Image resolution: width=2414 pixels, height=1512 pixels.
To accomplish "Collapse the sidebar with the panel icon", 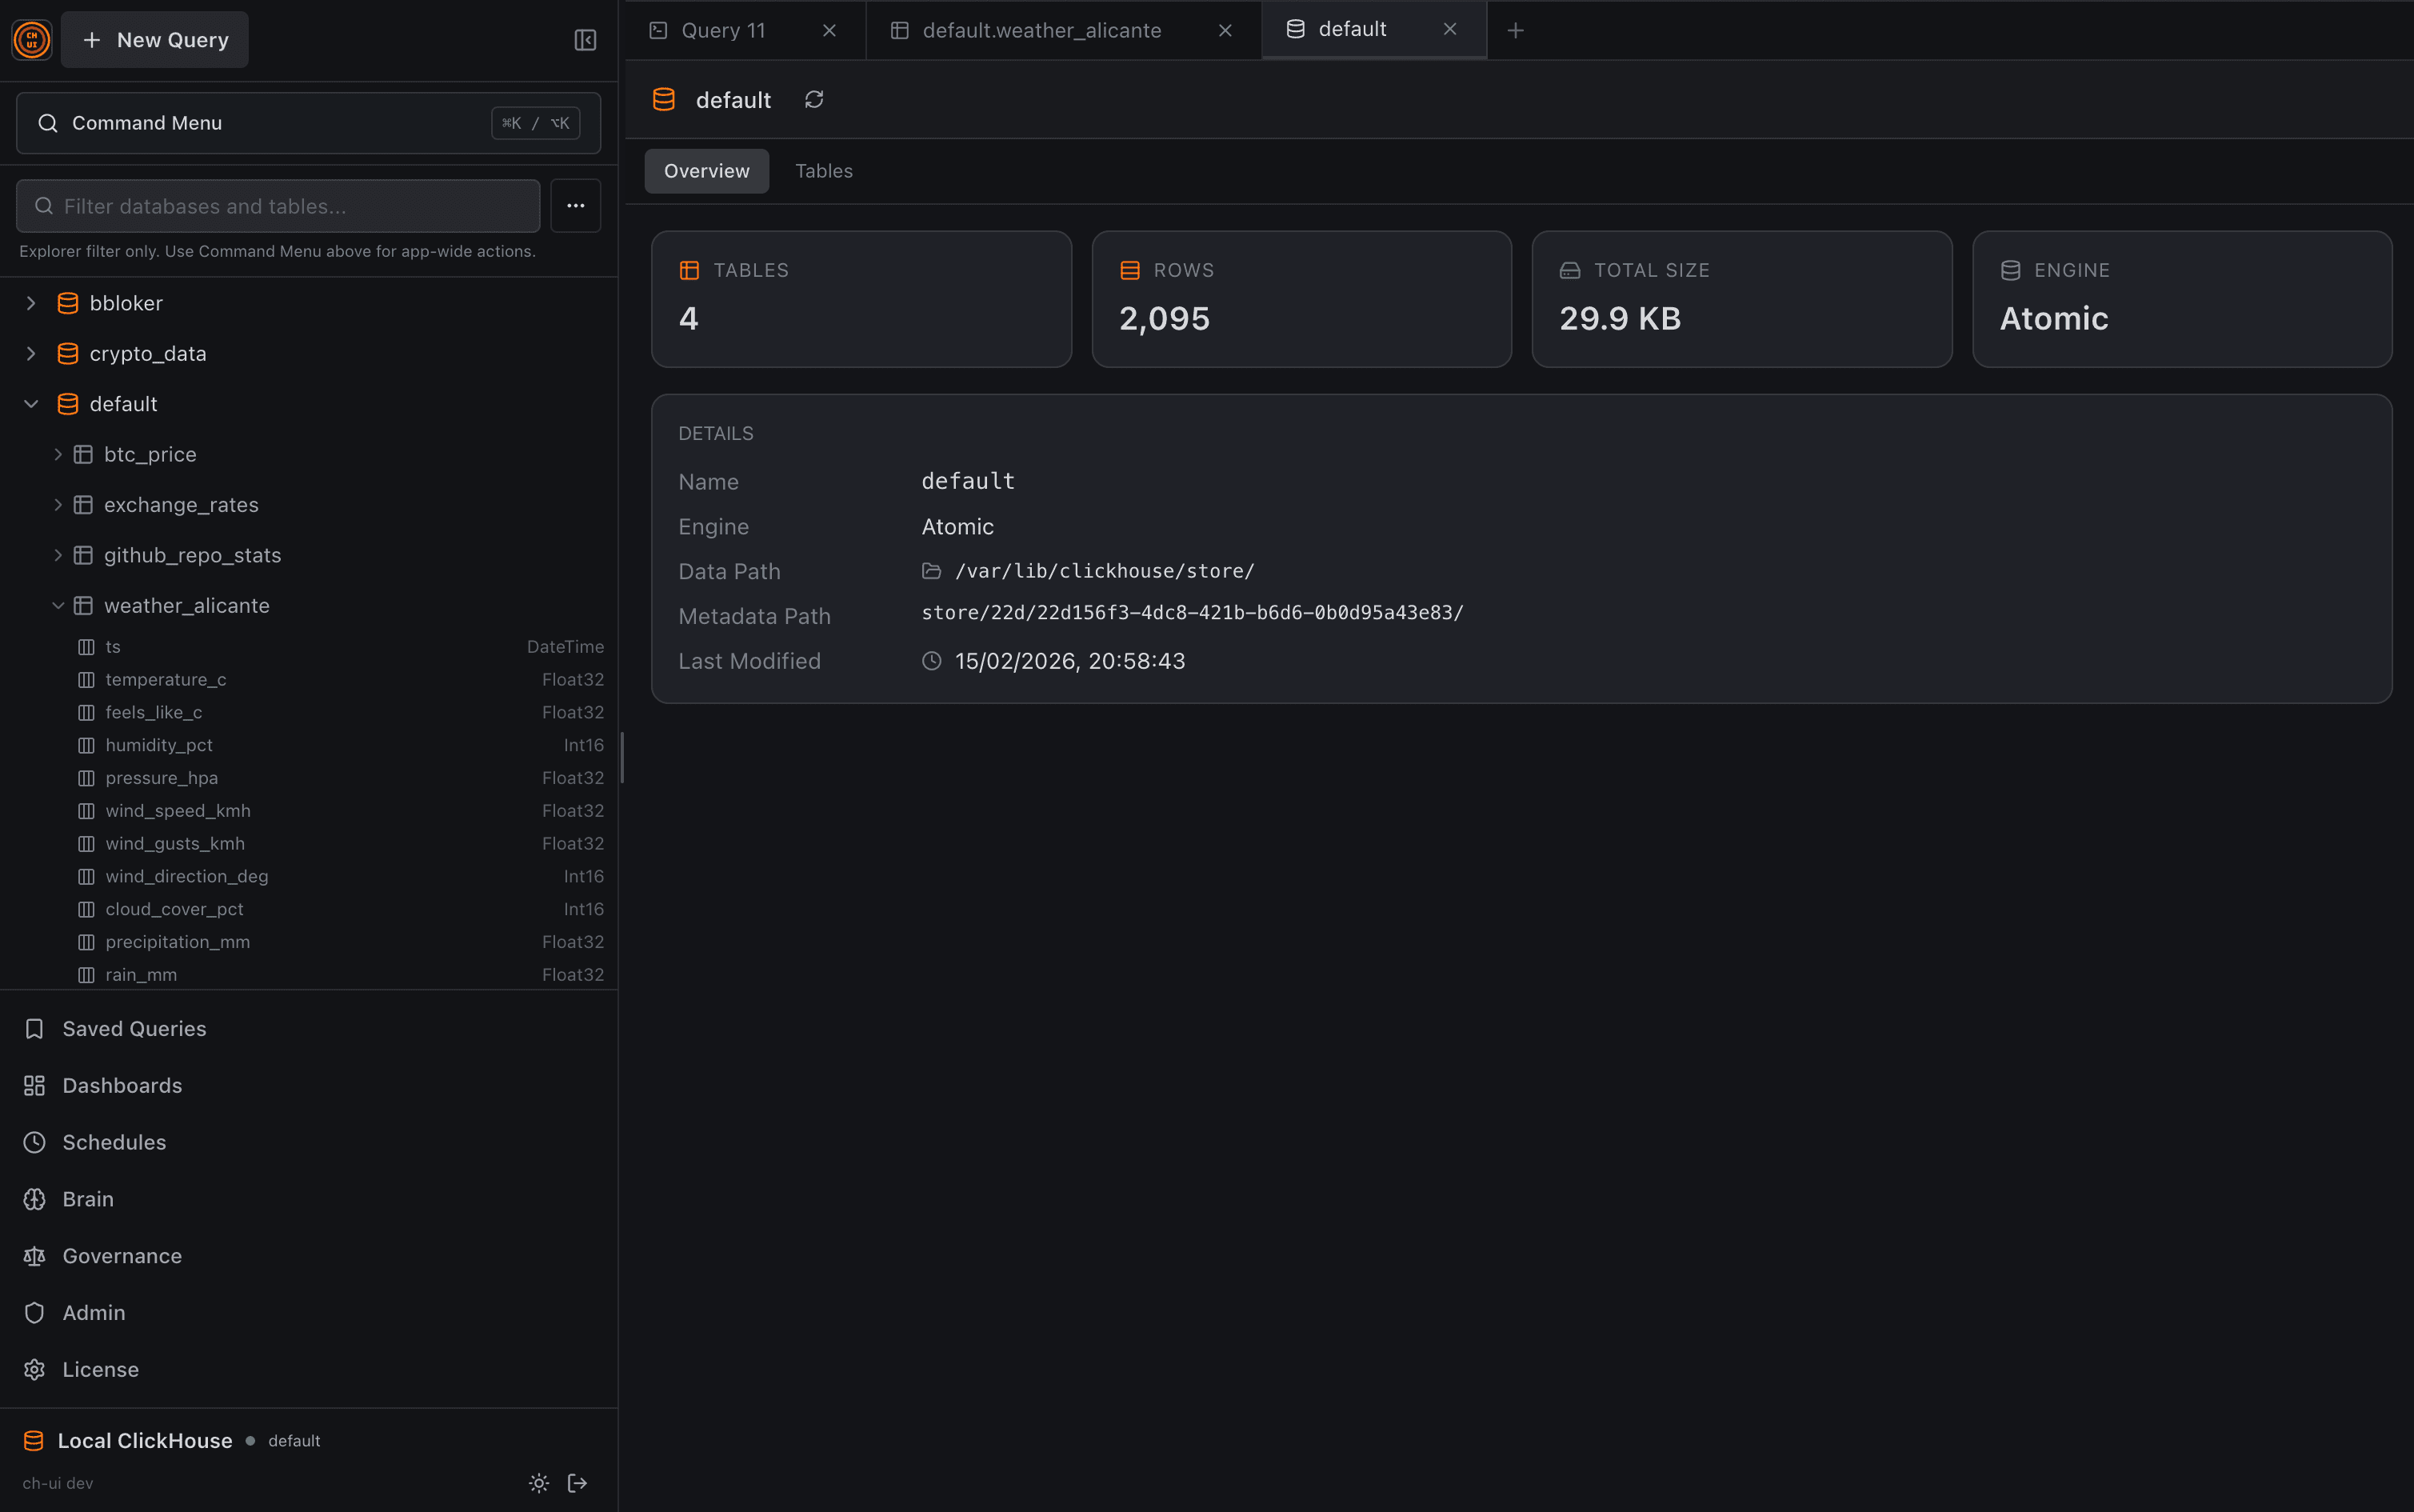I will pyautogui.click(x=585, y=39).
